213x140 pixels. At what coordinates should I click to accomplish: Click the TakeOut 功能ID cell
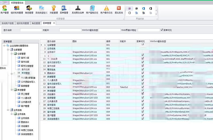(x=127, y=87)
